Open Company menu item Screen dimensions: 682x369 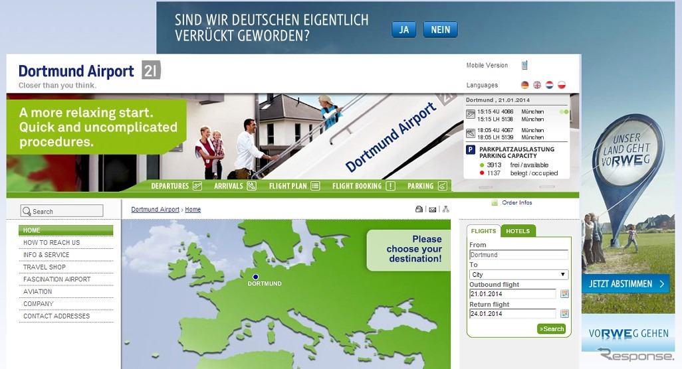pyautogui.click(x=66, y=303)
